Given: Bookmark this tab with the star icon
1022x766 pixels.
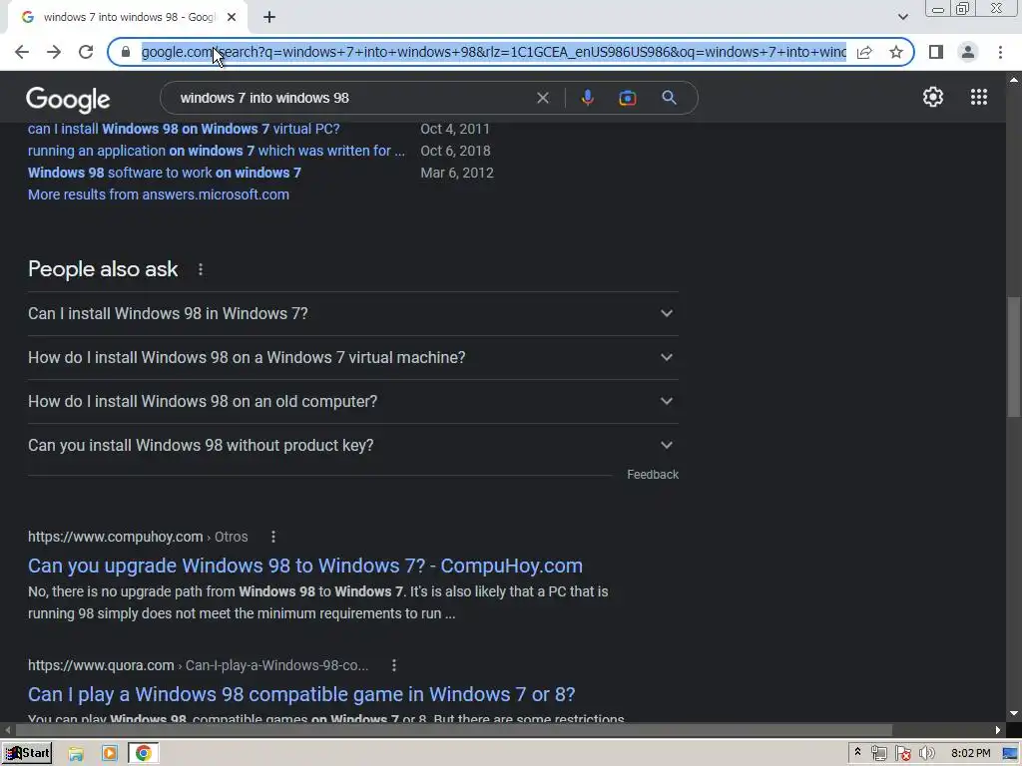Looking at the screenshot, I should (x=896, y=52).
